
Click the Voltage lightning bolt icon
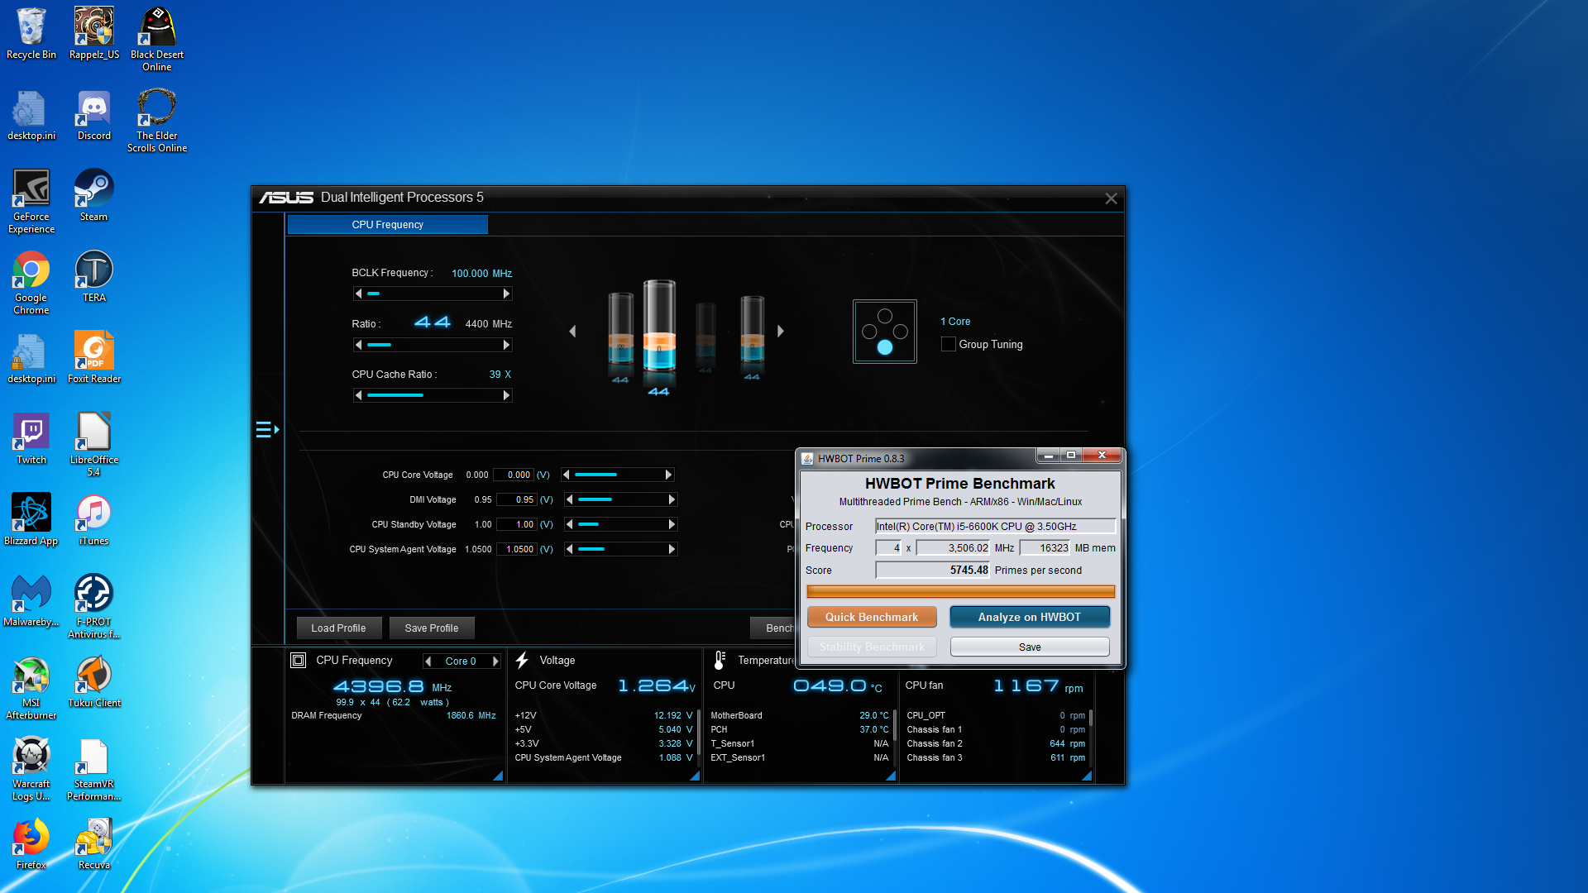click(522, 661)
